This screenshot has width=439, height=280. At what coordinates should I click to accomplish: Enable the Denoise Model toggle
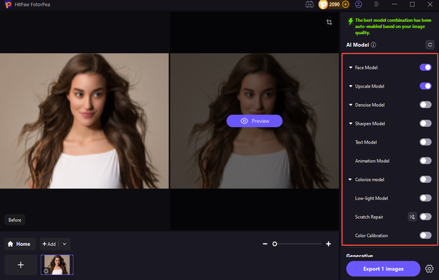tap(425, 105)
